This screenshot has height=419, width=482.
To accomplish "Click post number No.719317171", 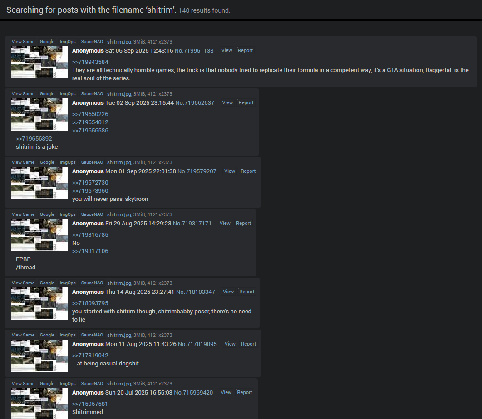I will tap(192, 224).
